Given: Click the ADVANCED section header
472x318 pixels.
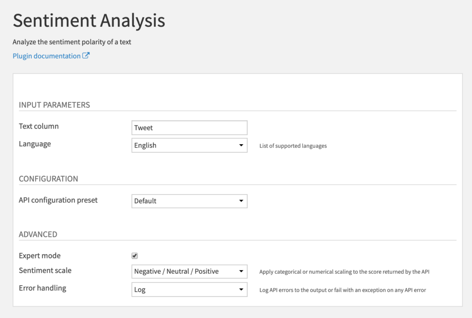Looking at the screenshot, I should [x=38, y=235].
